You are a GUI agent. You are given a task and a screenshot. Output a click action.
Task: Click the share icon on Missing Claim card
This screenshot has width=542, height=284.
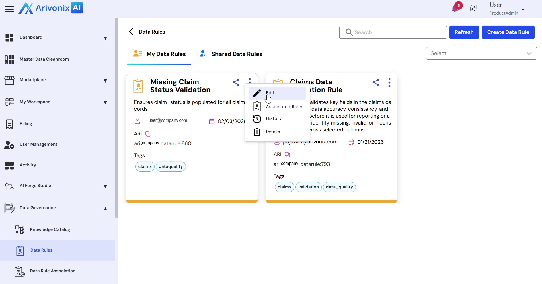[x=236, y=83]
